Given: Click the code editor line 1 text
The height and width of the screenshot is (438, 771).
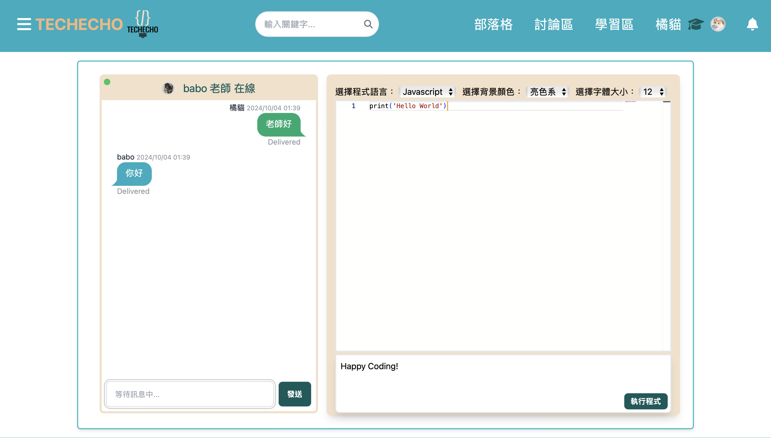Looking at the screenshot, I should coord(407,106).
